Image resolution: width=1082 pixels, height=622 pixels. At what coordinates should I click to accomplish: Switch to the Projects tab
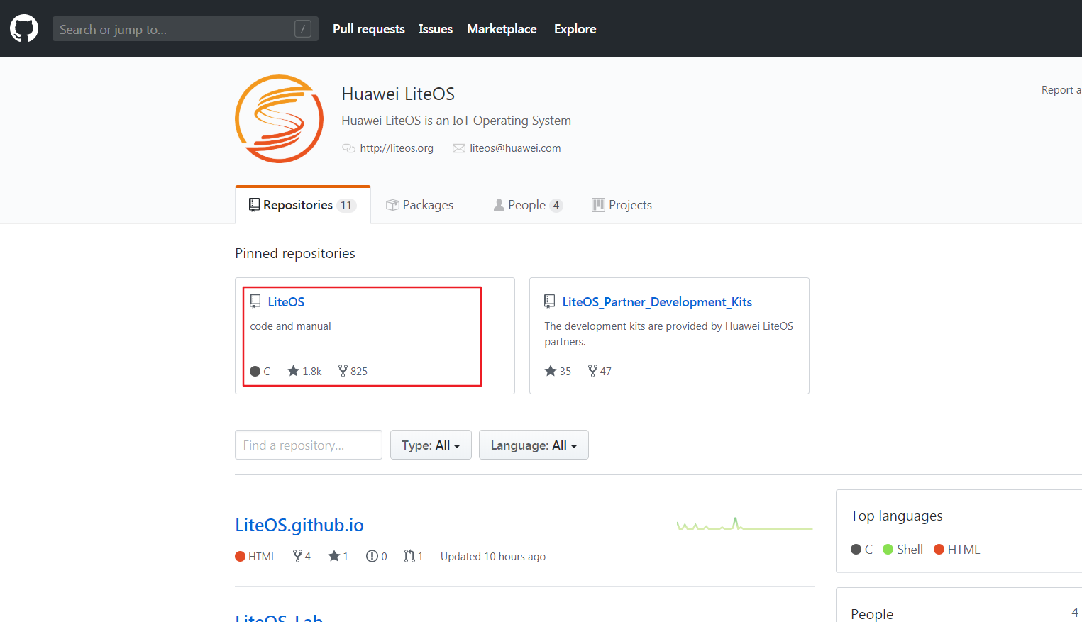click(622, 205)
